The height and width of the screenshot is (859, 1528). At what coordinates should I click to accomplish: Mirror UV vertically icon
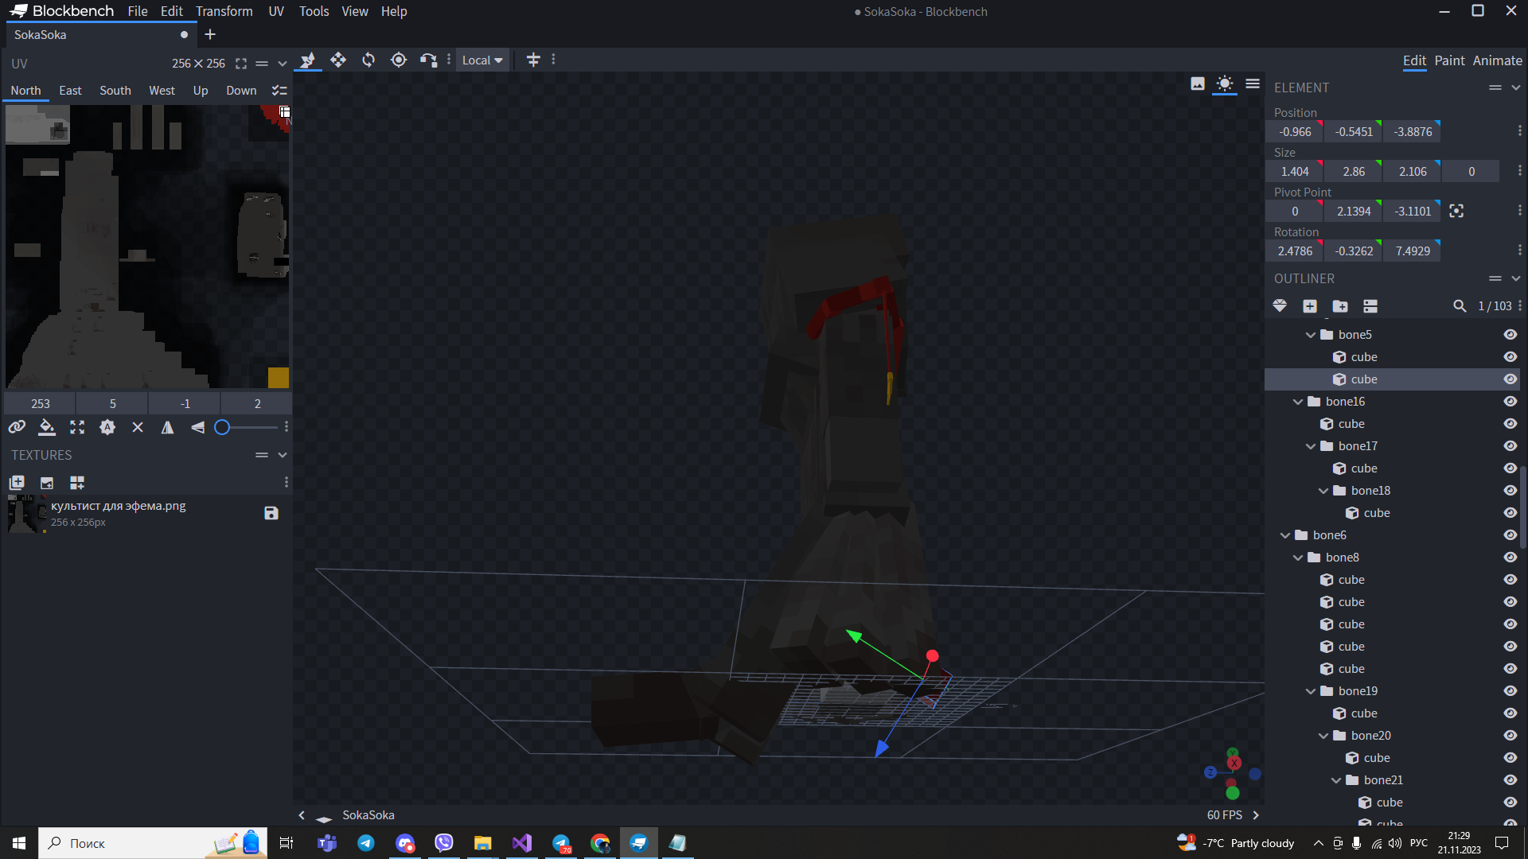coord(197,427)
